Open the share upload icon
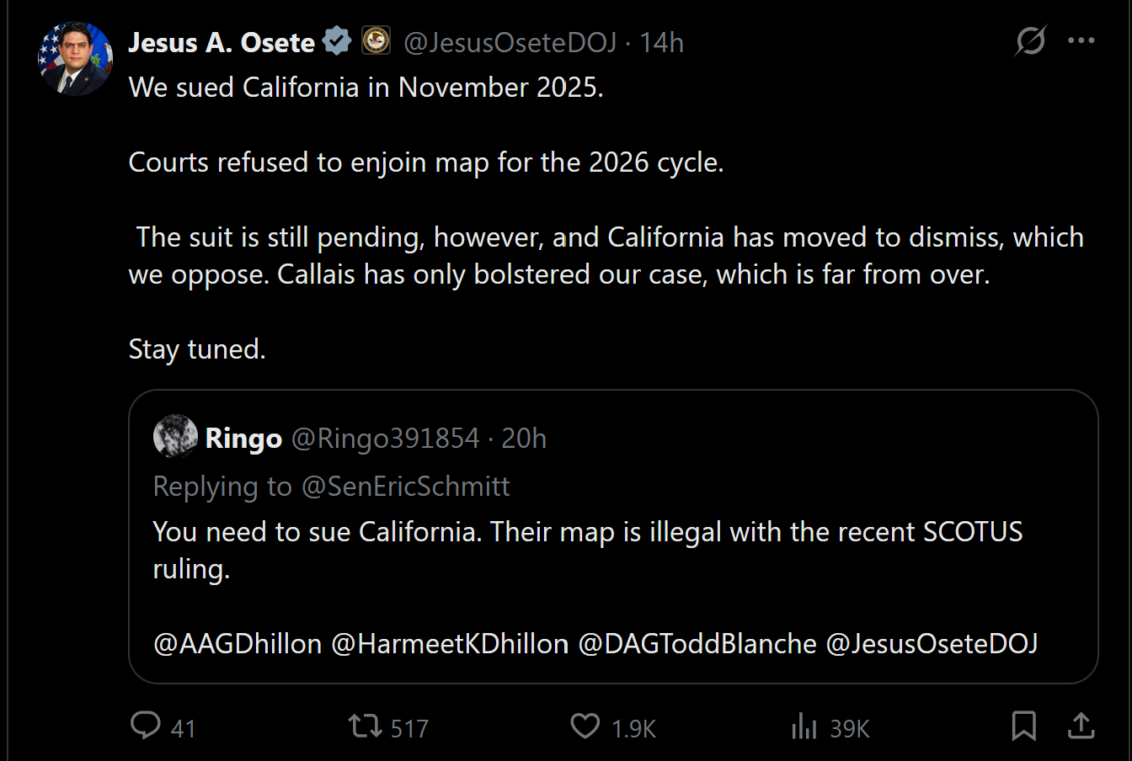The height and width of the screenshot is (761, 1132). click(x=1081, y=726)
